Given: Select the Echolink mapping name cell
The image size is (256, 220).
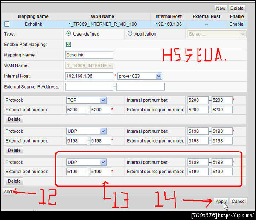Looking at the screenshot, I should (33, 24).
